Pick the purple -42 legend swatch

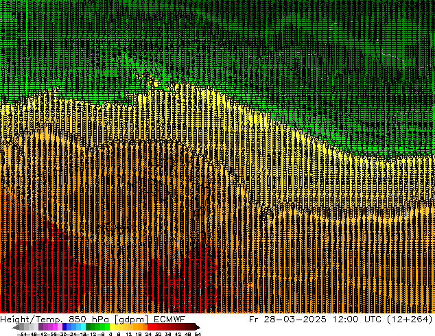pyautogui.click(x=40, y=326)
